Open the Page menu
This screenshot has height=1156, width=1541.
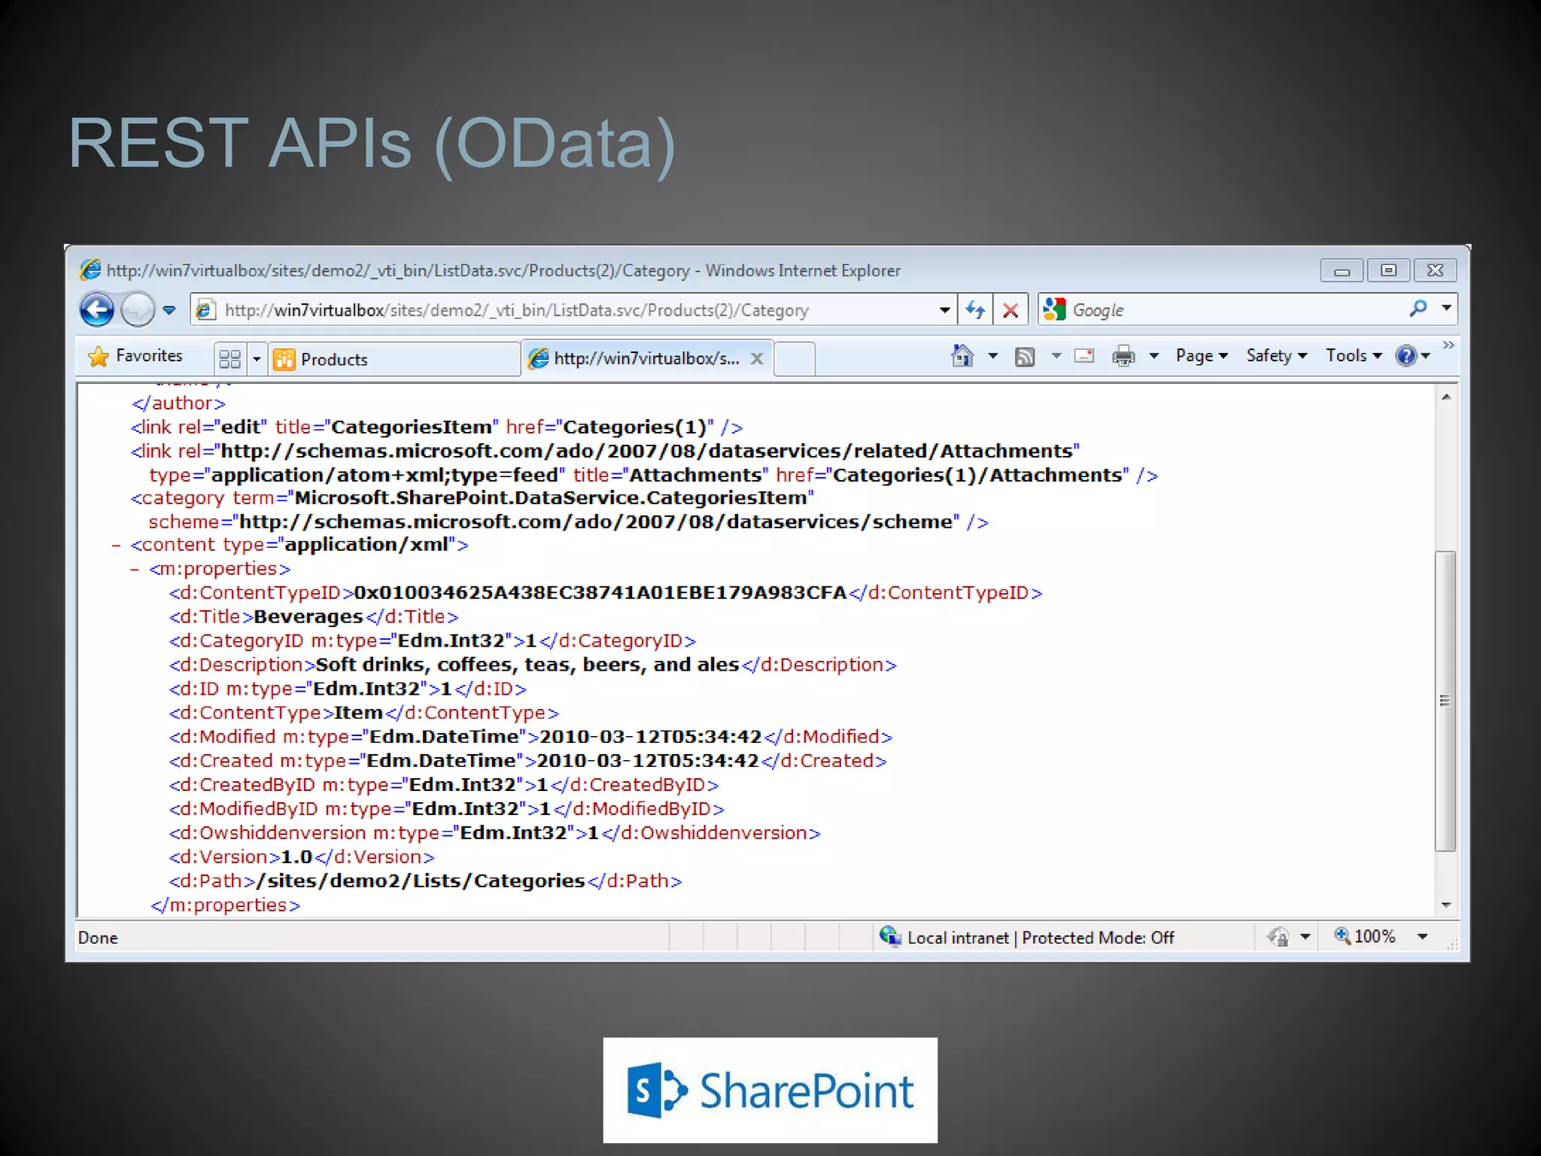[1202, 356]
